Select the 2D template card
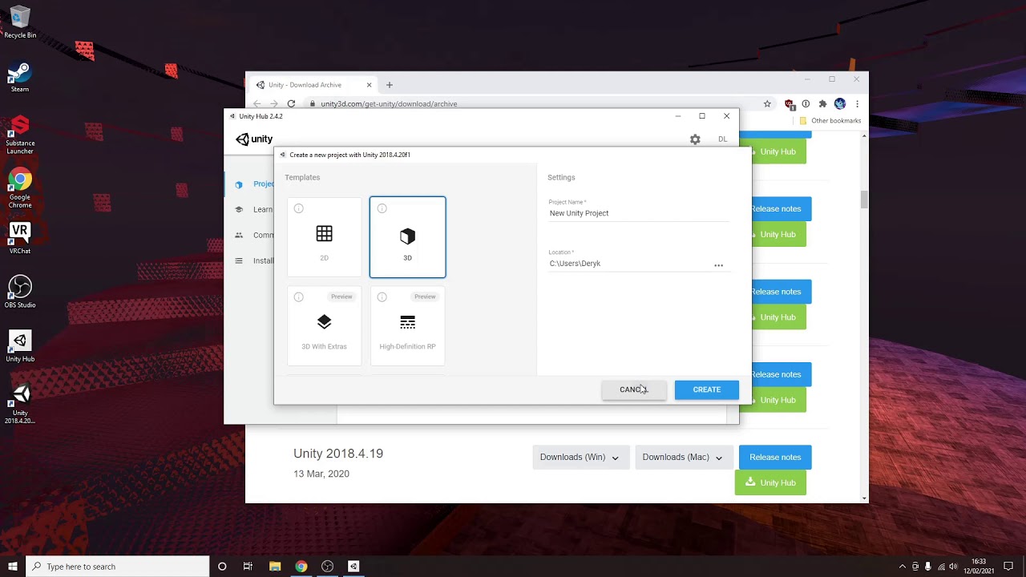The height and width of the screenshot is (577, 1026). (324, 237)
